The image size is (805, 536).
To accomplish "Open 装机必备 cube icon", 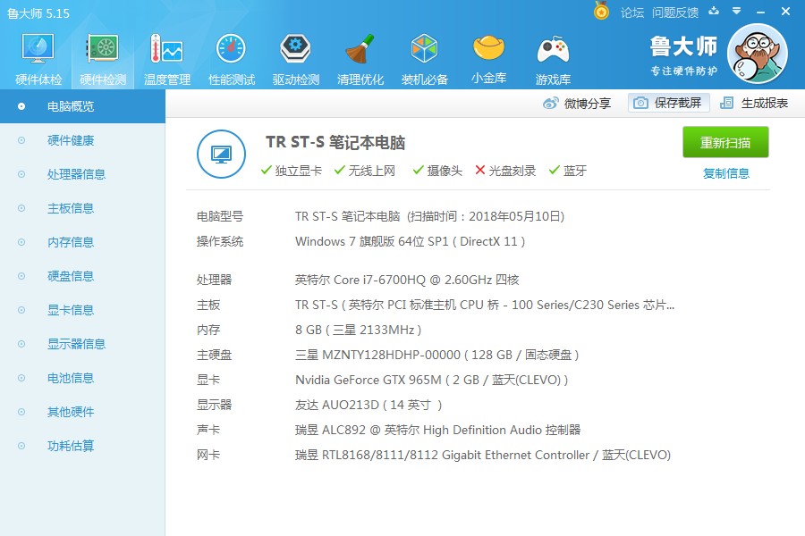I will [425, 49].
